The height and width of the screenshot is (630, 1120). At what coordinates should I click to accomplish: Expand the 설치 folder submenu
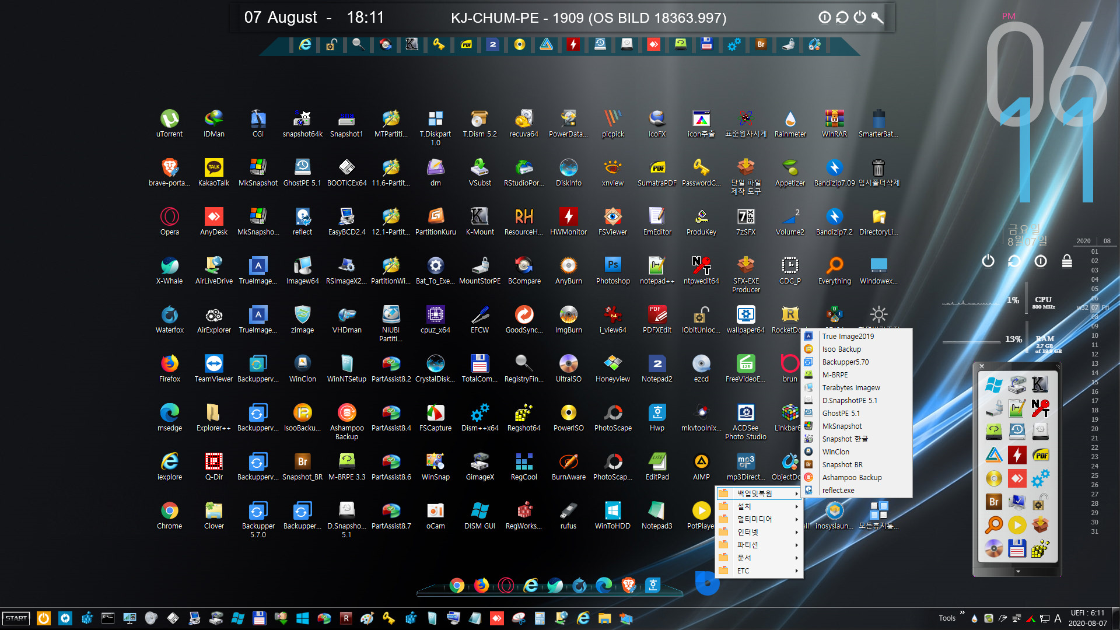coord(759,506)
